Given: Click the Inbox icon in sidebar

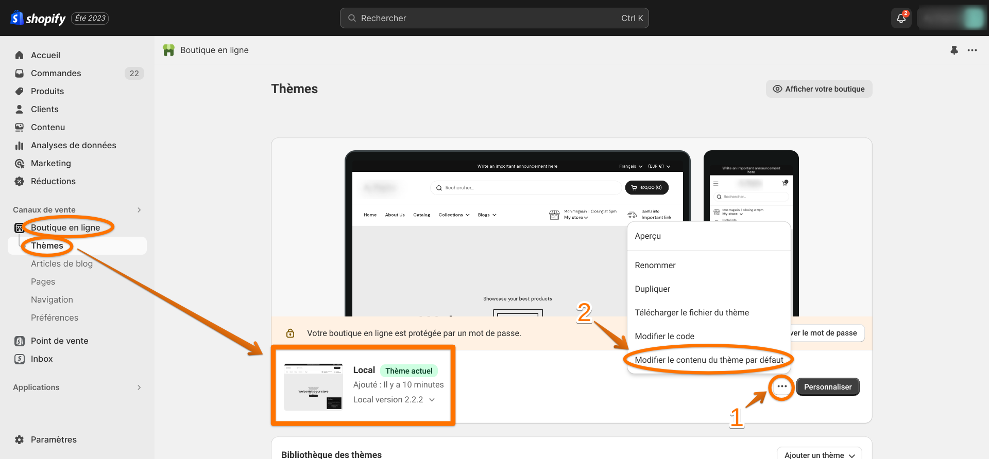Looking at the screenshot, I should click(x=20, y=359).
